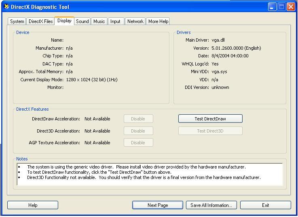Click Disable next to DirectDraw Acceleration

[x=138, y=119]
